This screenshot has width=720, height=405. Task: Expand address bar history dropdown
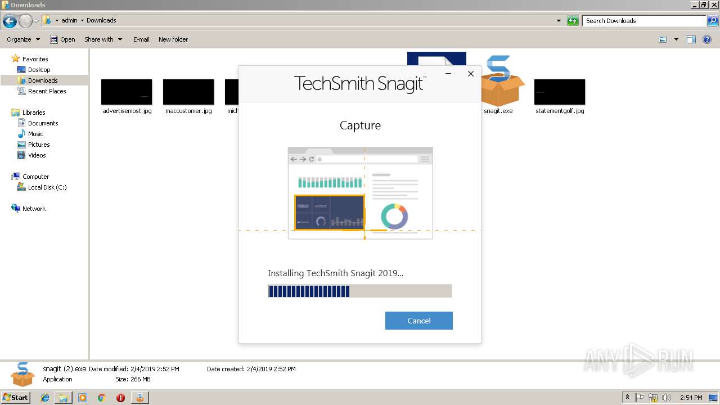(559, 21)
